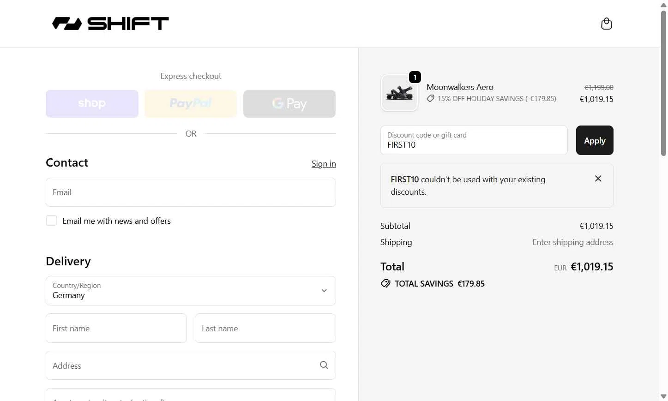Focus the Email input field
The image size is (668, 401).
coord(191,192)
